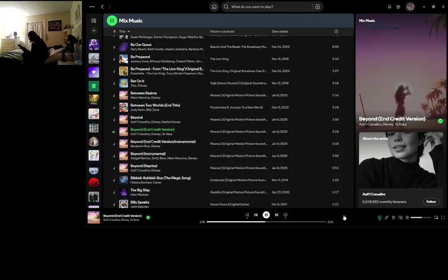Open 'The Lion King' album link

(x=219, y=59)
